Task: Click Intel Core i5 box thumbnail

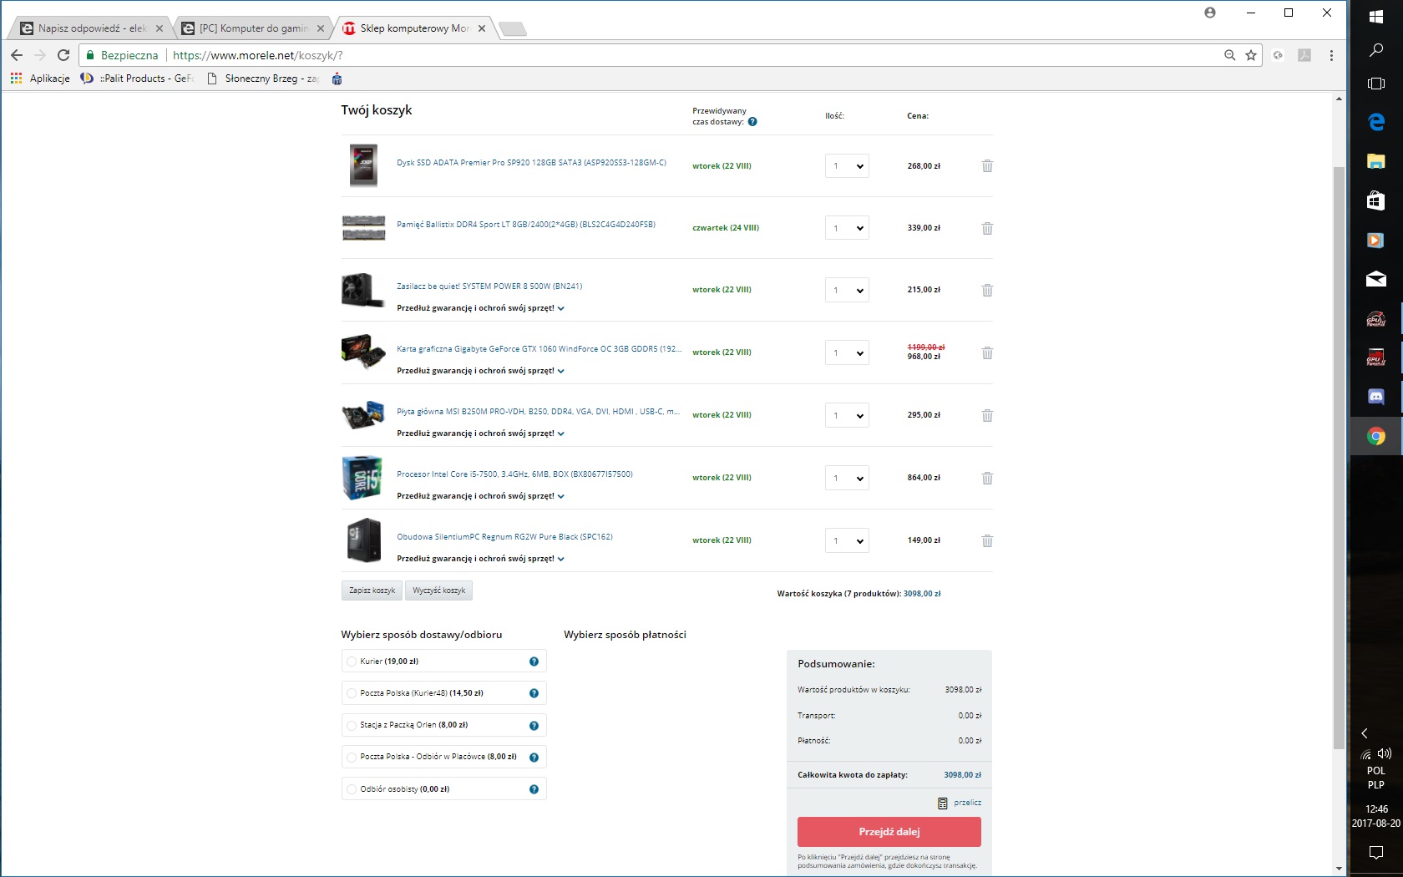Action: [362, 478]
